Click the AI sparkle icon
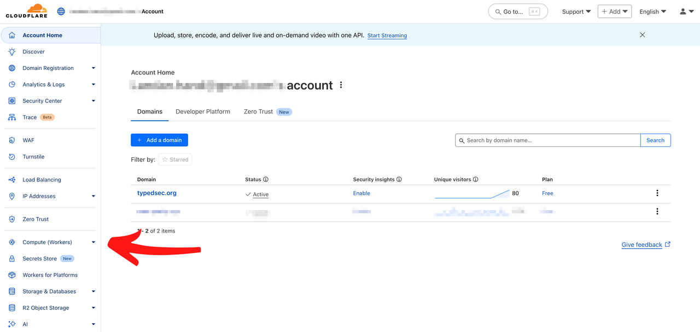700x332 pixels. [x=12, y=324]
